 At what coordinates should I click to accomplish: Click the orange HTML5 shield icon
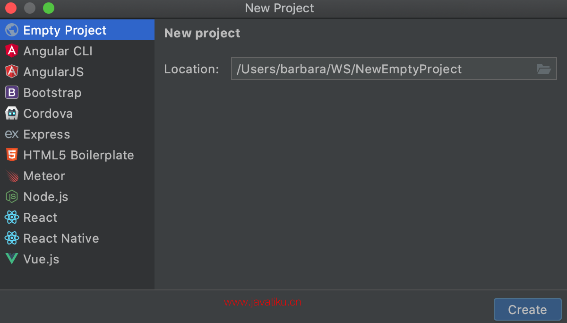12,155
